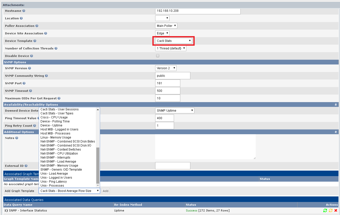Click the dropdown list scrollbar thumb
Screen dimensions: 340x215
click(98, 166)
